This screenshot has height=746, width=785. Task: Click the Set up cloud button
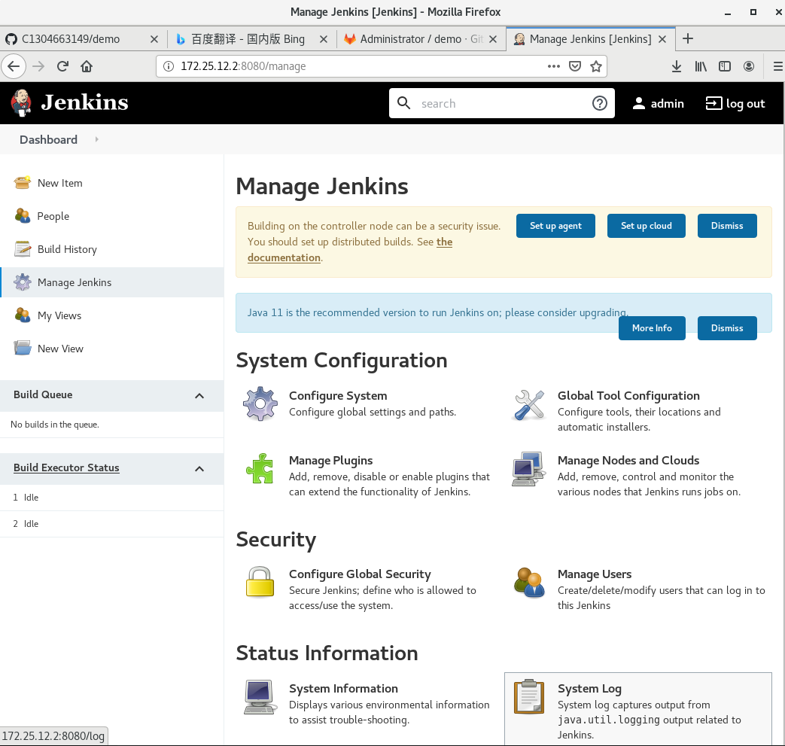pyautogui.click(x=647, y=226)
